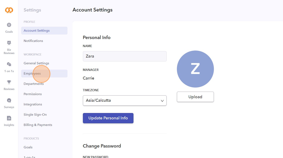Screen dimensions: 283x158
Task: Open Insights chart icon
Action: tap(9, 121)
